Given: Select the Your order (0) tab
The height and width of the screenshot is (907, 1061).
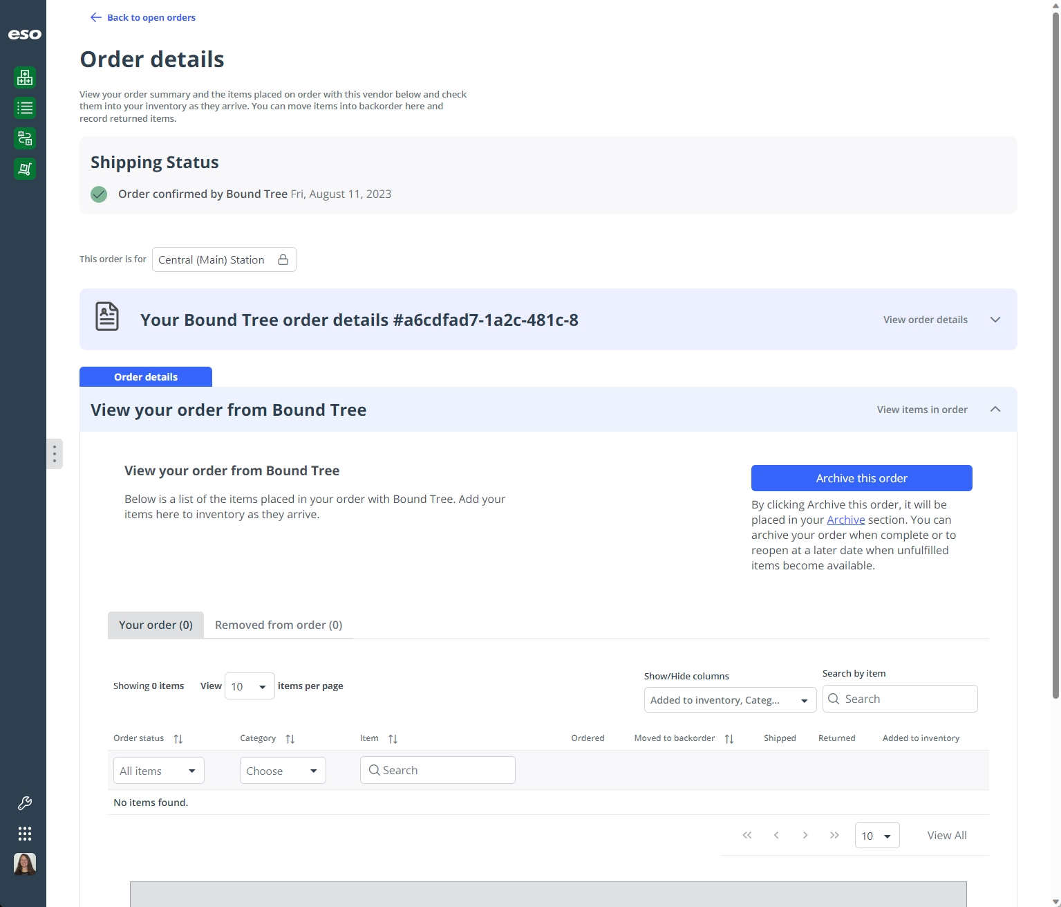Looking at the screenshot, I should [156, 625].
